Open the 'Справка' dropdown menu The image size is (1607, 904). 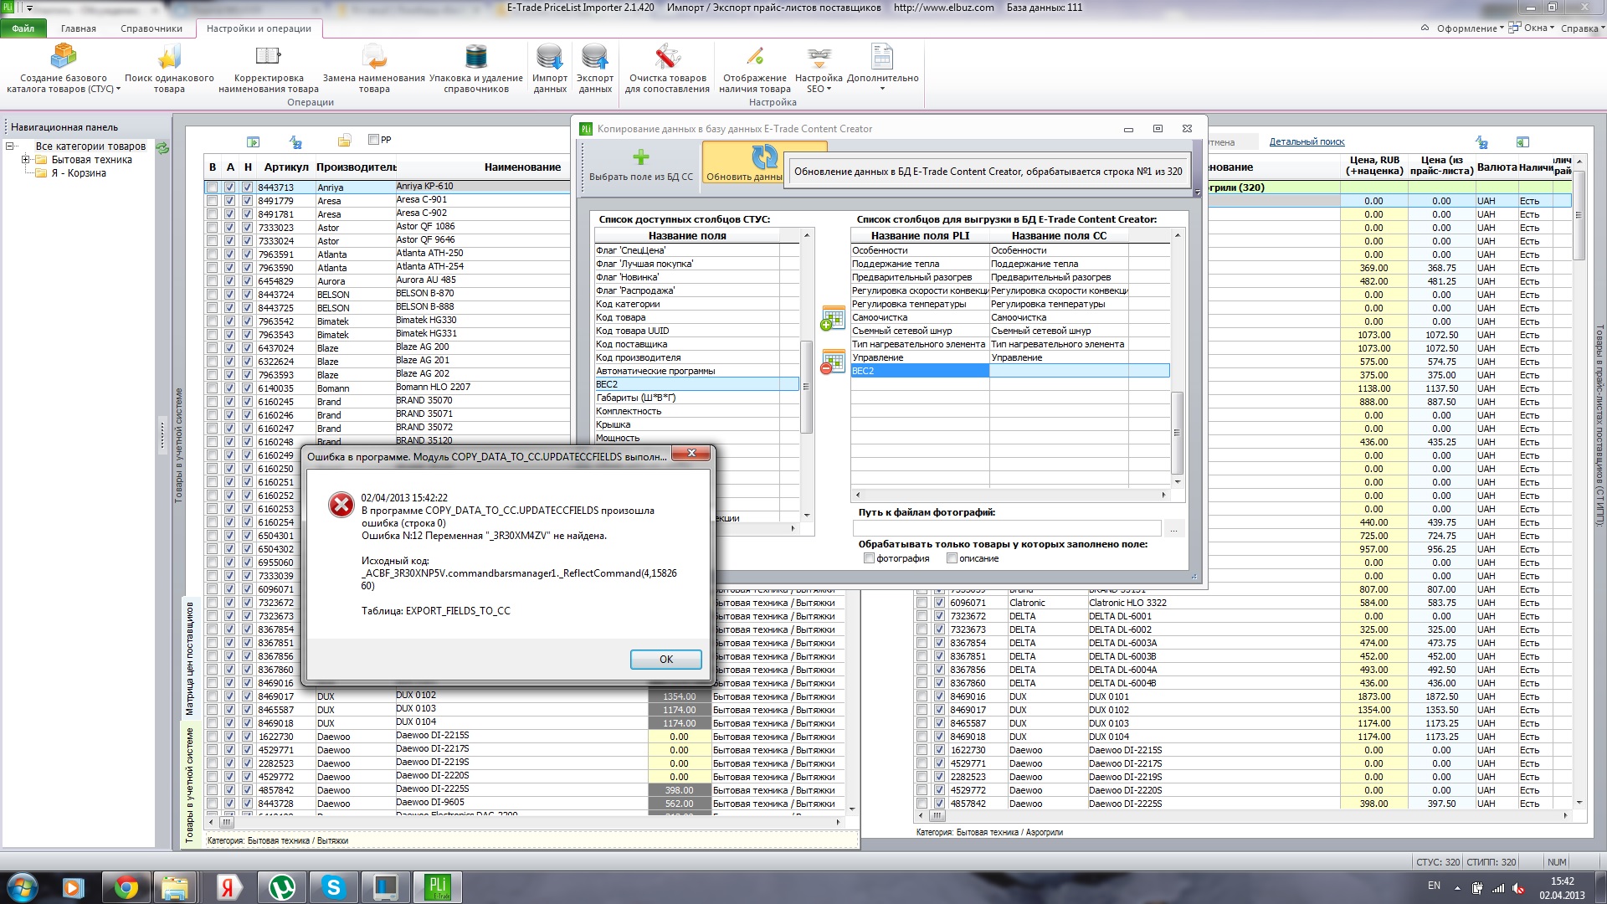coord(1582,28)
